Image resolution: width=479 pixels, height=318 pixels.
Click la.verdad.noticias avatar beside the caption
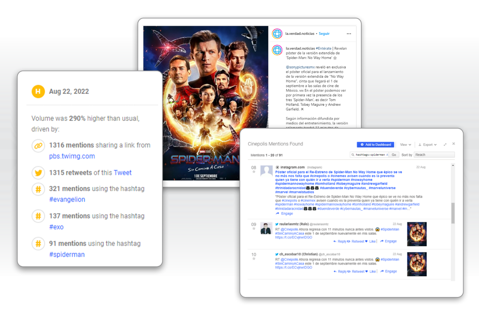(277, 50)
